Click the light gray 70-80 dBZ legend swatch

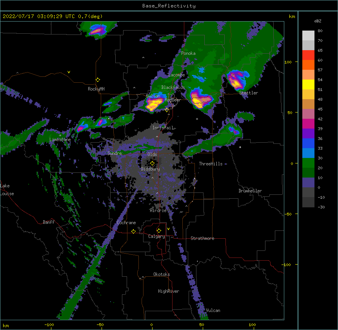click(x=308, y=36)
